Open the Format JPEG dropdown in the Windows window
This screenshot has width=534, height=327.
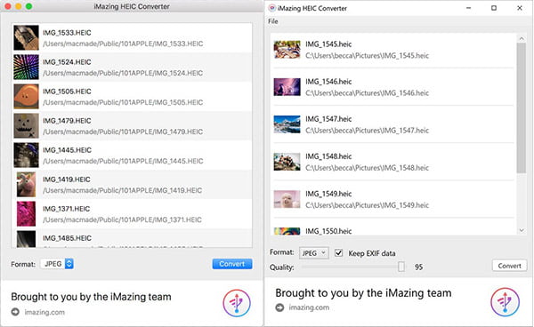pos(314,253)
